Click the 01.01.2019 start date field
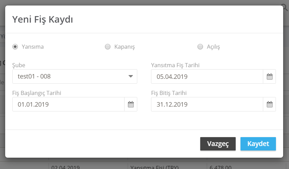This screenshot has width=289, height=169. point(68,104)
